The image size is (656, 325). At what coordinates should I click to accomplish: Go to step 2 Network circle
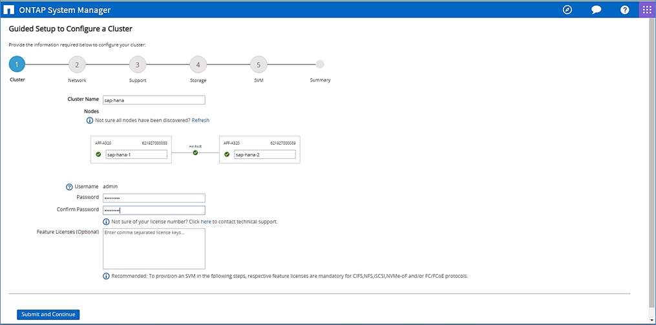coord(77,65)
